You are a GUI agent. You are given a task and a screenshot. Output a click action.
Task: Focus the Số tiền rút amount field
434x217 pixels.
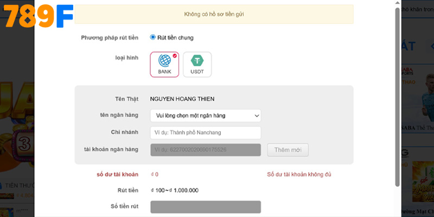click(205, 207)
